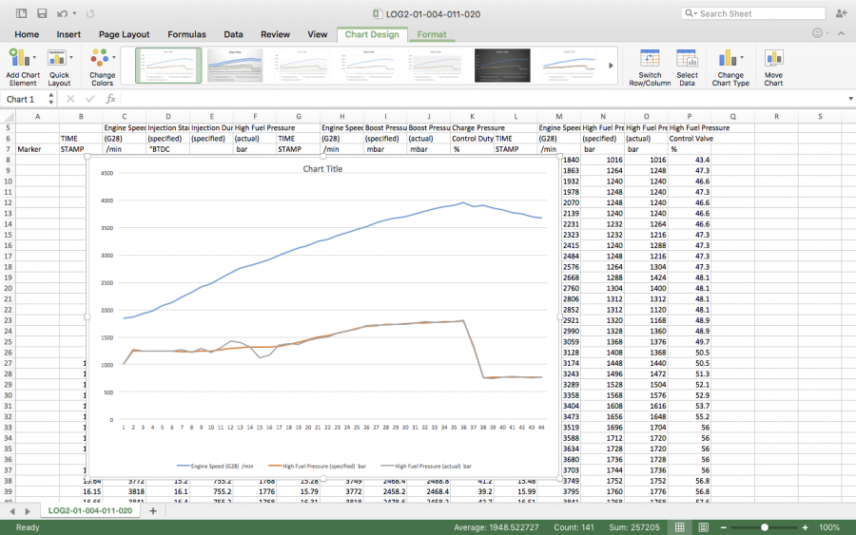This screenshot has height=535, width=856.
Task: Click Switch Row/Column icon
Action: (650, 58)
